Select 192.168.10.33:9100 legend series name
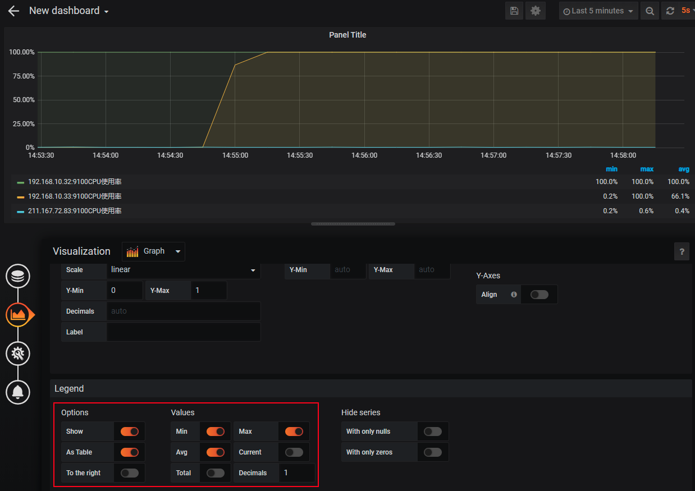The height and width of the screenshot is (491, 695). click(75, 196)
